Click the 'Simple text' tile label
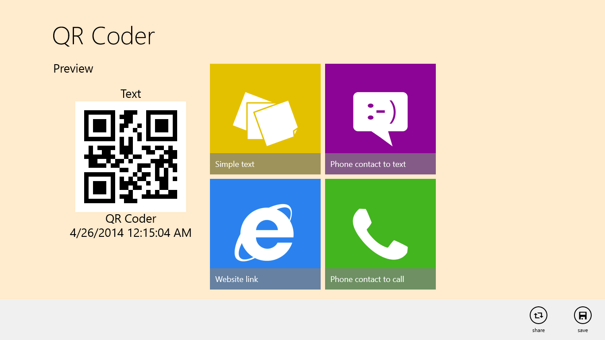605x340 pixels. pos(235,164)
